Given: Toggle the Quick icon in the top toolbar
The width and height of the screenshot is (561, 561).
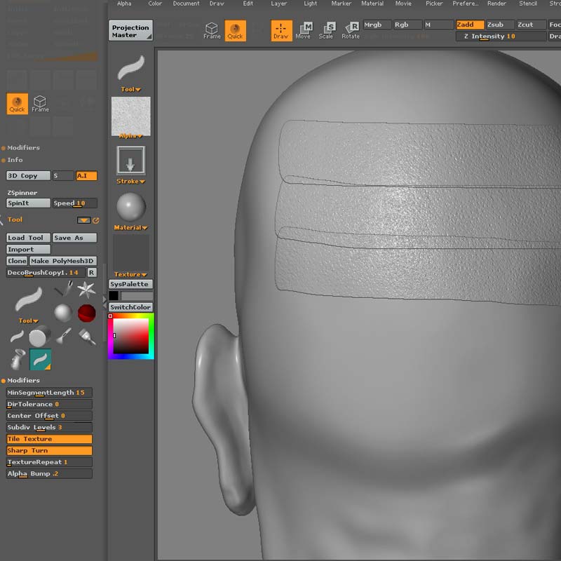Looking at the screenshot, I should click(x=235, y=30).
